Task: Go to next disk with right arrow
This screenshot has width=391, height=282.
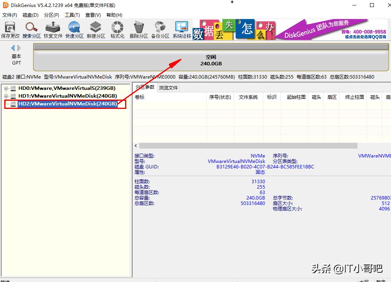Action: 19,48
